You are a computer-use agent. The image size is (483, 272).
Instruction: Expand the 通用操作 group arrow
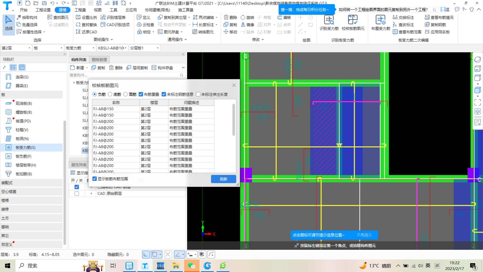[186, 40]
